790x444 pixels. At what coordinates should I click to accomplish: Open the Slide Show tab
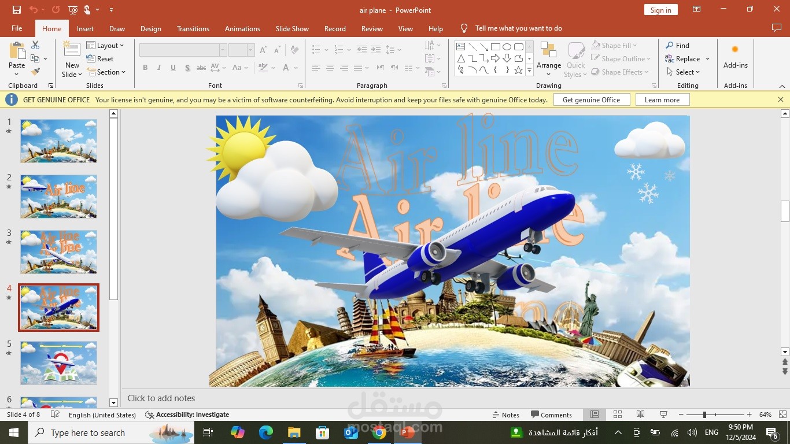(292, 28)
